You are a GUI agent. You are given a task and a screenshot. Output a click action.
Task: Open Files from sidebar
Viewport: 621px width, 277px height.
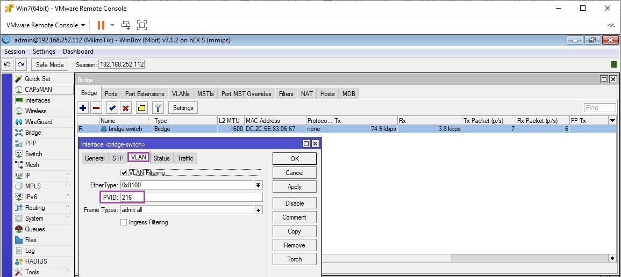point(31,240)
